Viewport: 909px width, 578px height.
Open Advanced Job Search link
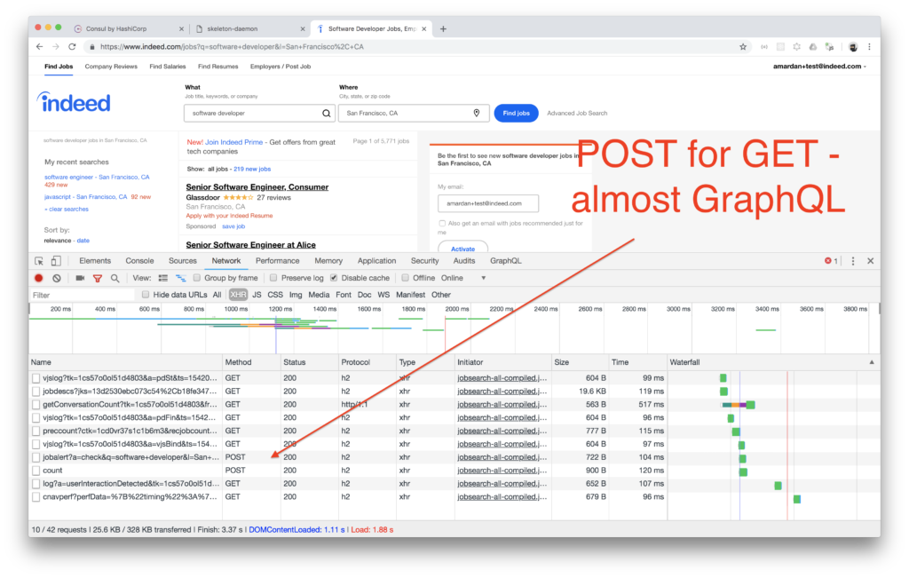(x=577, y=114)
